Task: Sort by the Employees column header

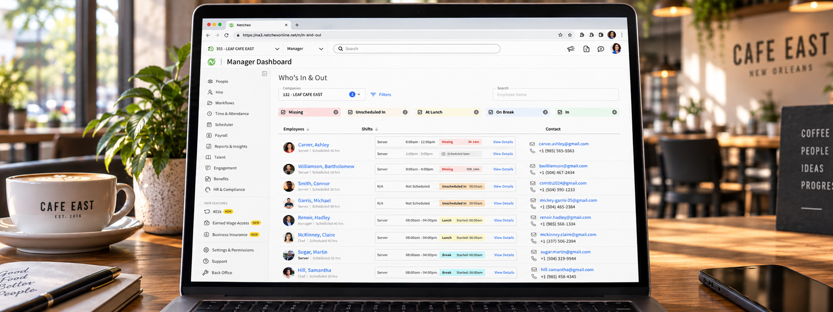Action: (296, 129)
